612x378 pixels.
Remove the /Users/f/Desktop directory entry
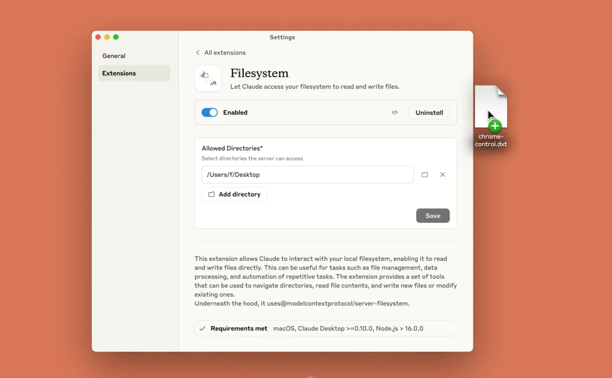point(442,175)
